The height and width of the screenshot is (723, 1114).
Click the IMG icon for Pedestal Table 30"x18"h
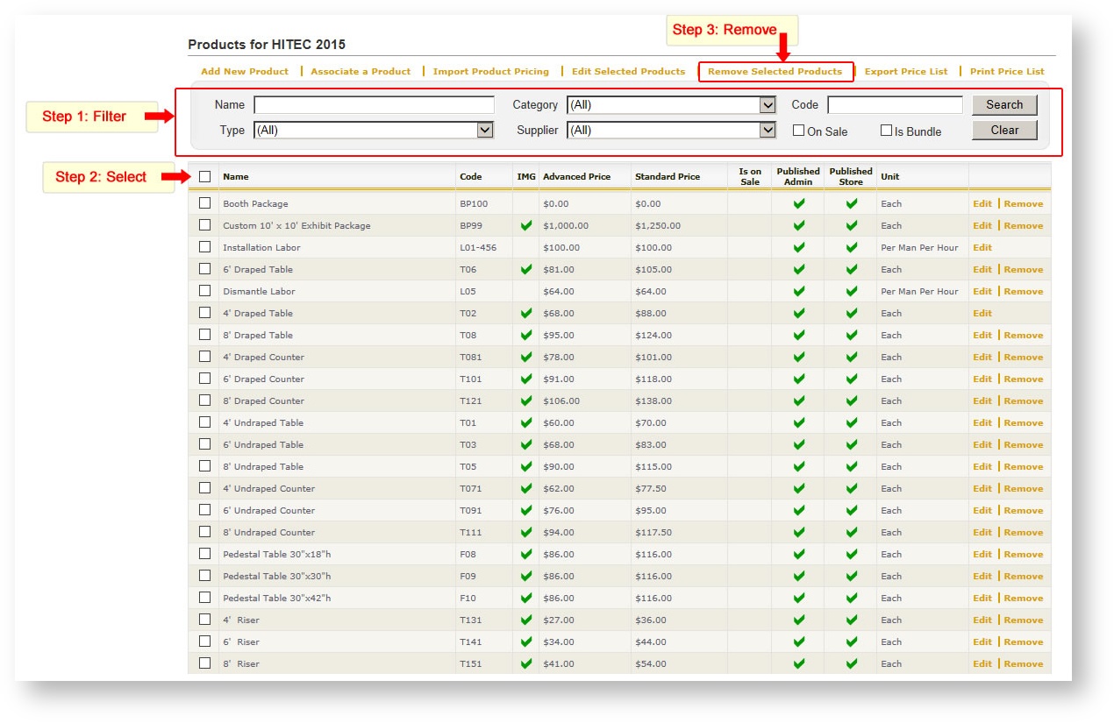pyautogui.click(x=525, y=554)
